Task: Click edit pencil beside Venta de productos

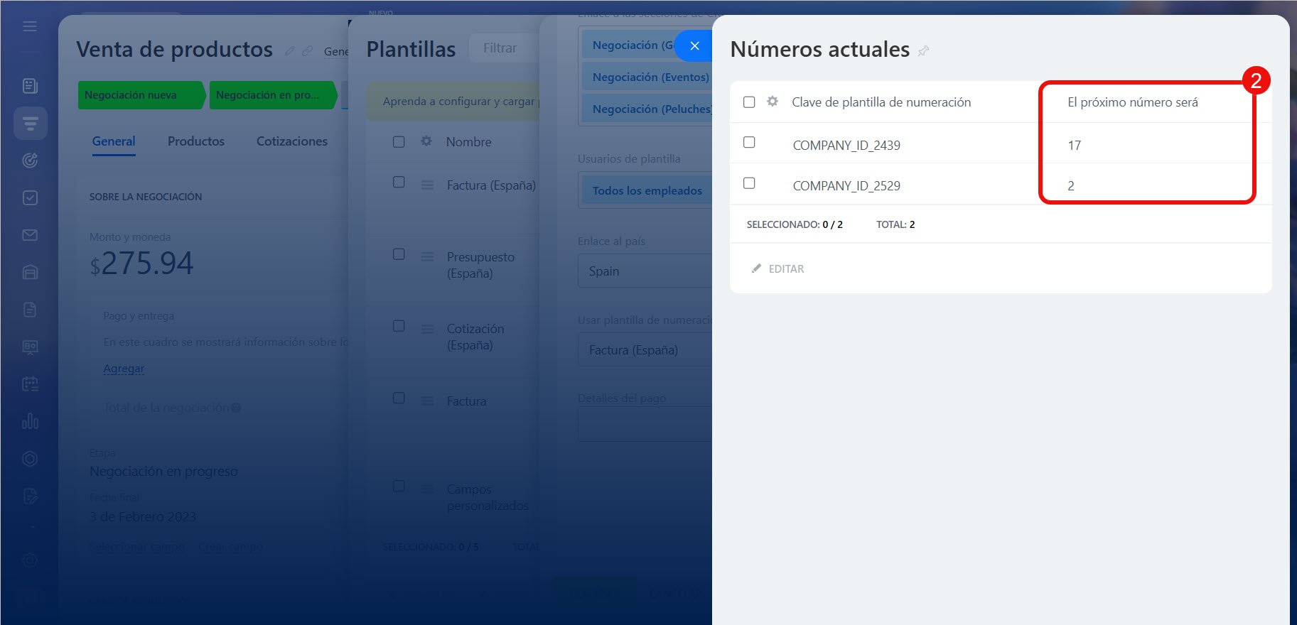Action: (x=290, y=51)
